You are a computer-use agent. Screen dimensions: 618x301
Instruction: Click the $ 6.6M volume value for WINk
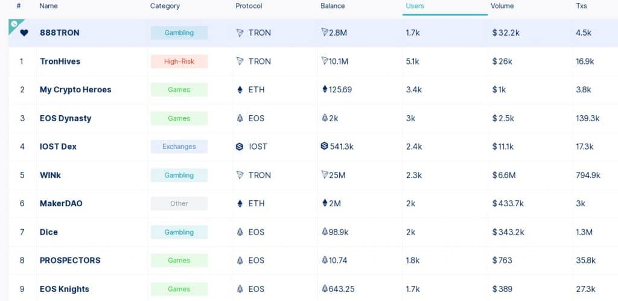tap(504, 175)
